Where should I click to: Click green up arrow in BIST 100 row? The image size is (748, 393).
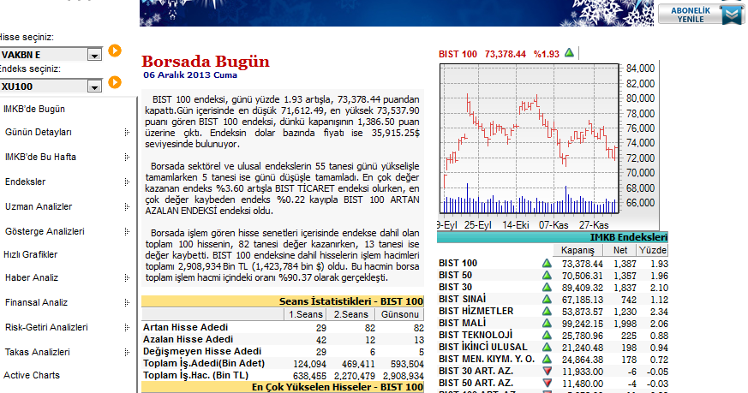(547, 263)
